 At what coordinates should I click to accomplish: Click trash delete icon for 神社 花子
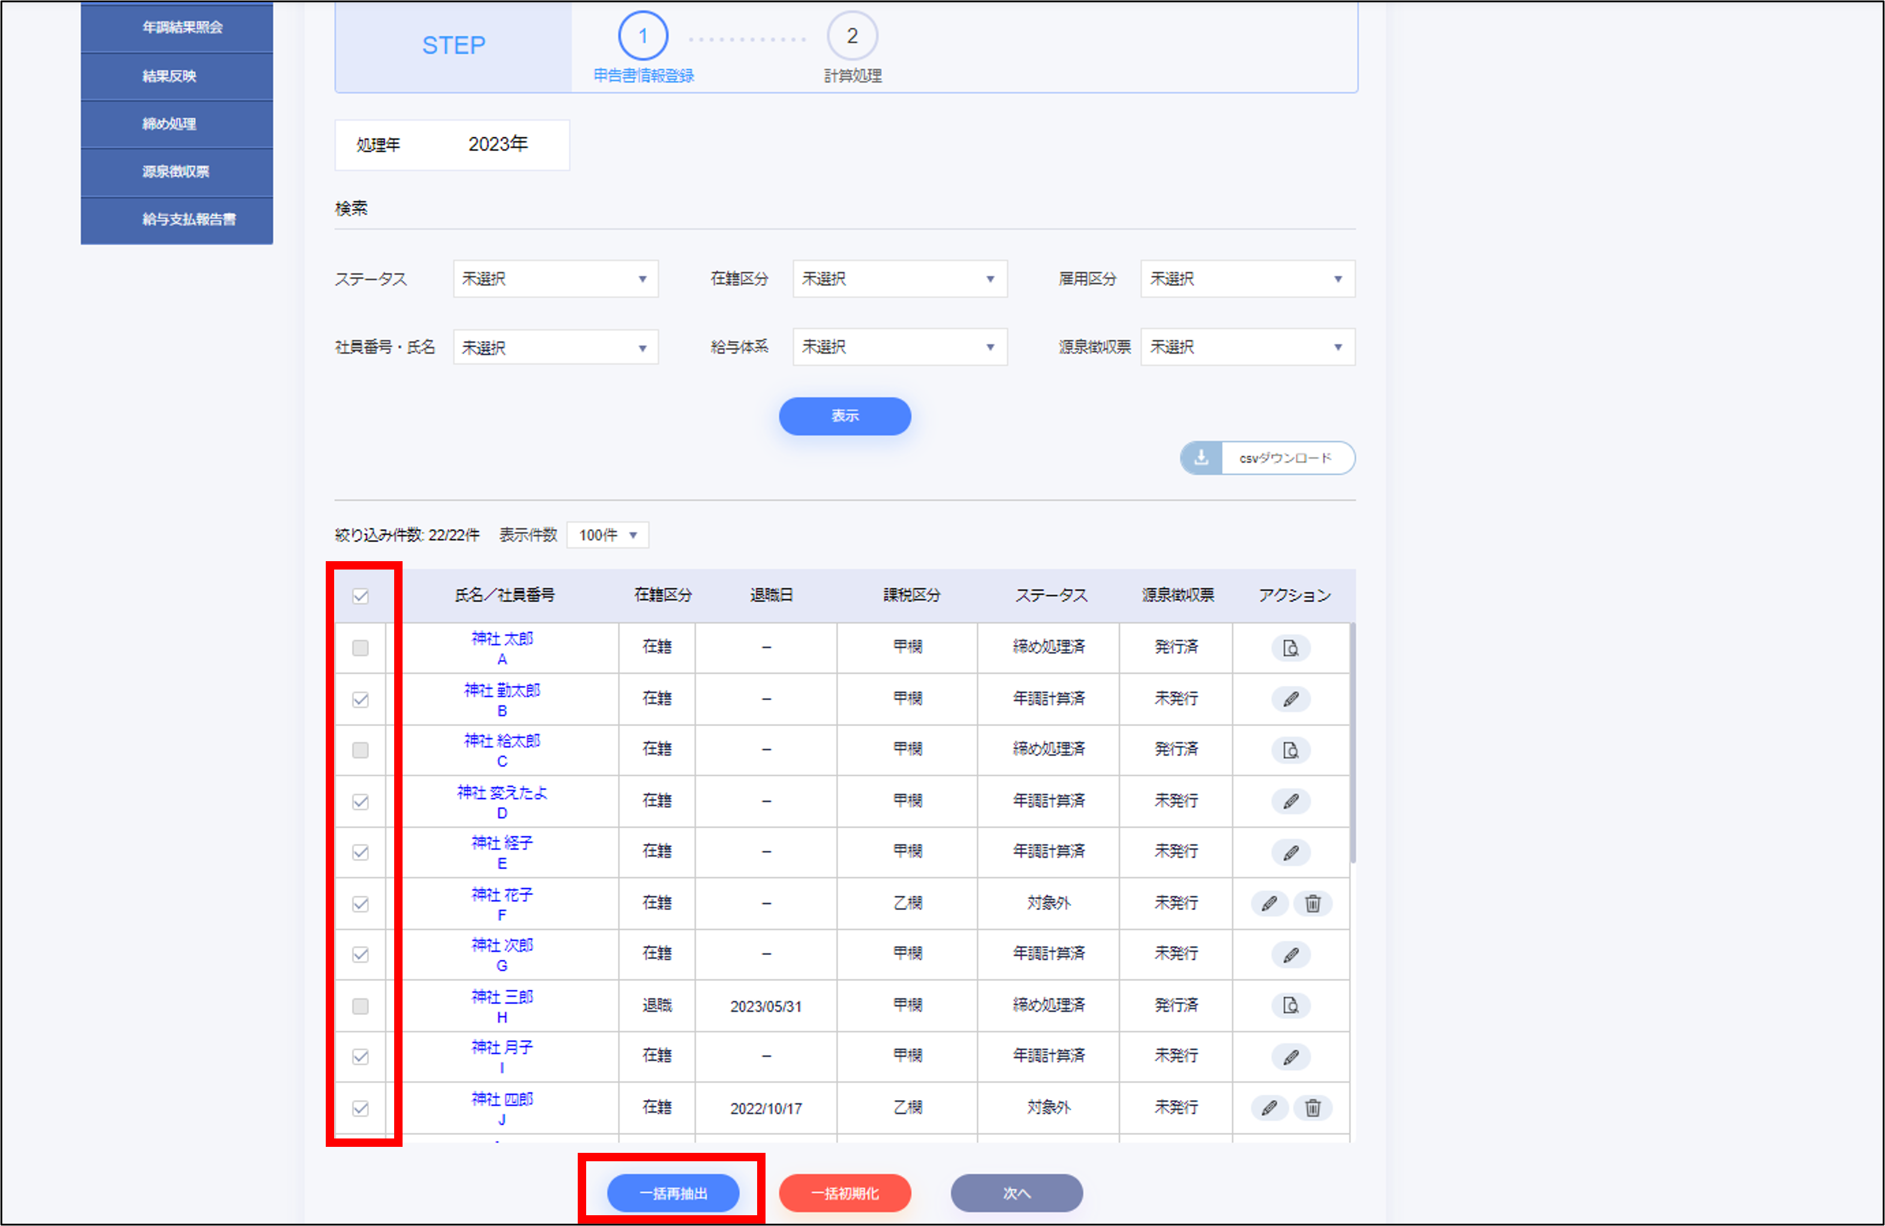point(1313,903)
